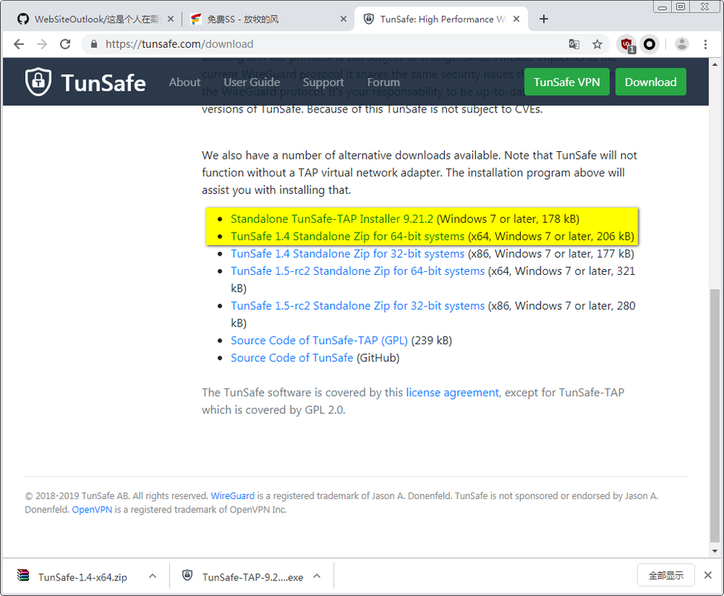Download TunSafe 1.5-rc2 Zip for 32-bit
This screenshot has height=596, width=724.
click(358, 305)
